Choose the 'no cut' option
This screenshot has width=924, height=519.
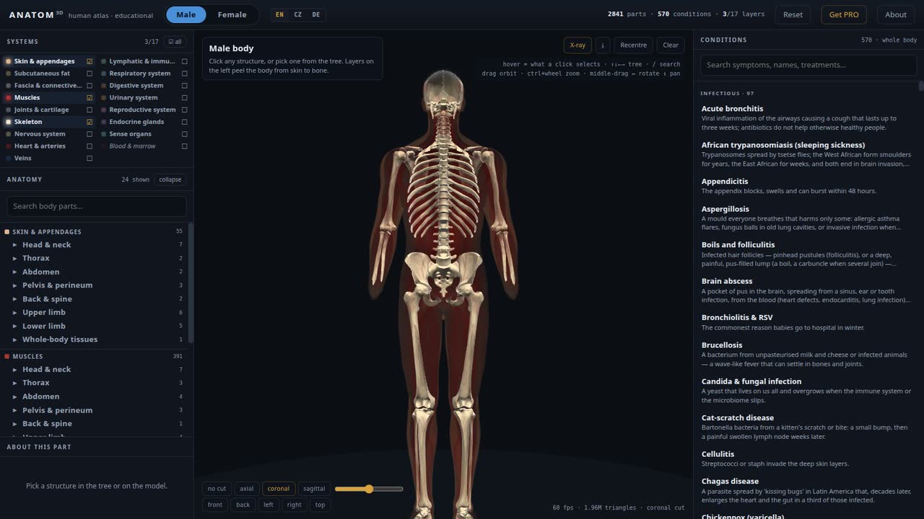point(217,489)
